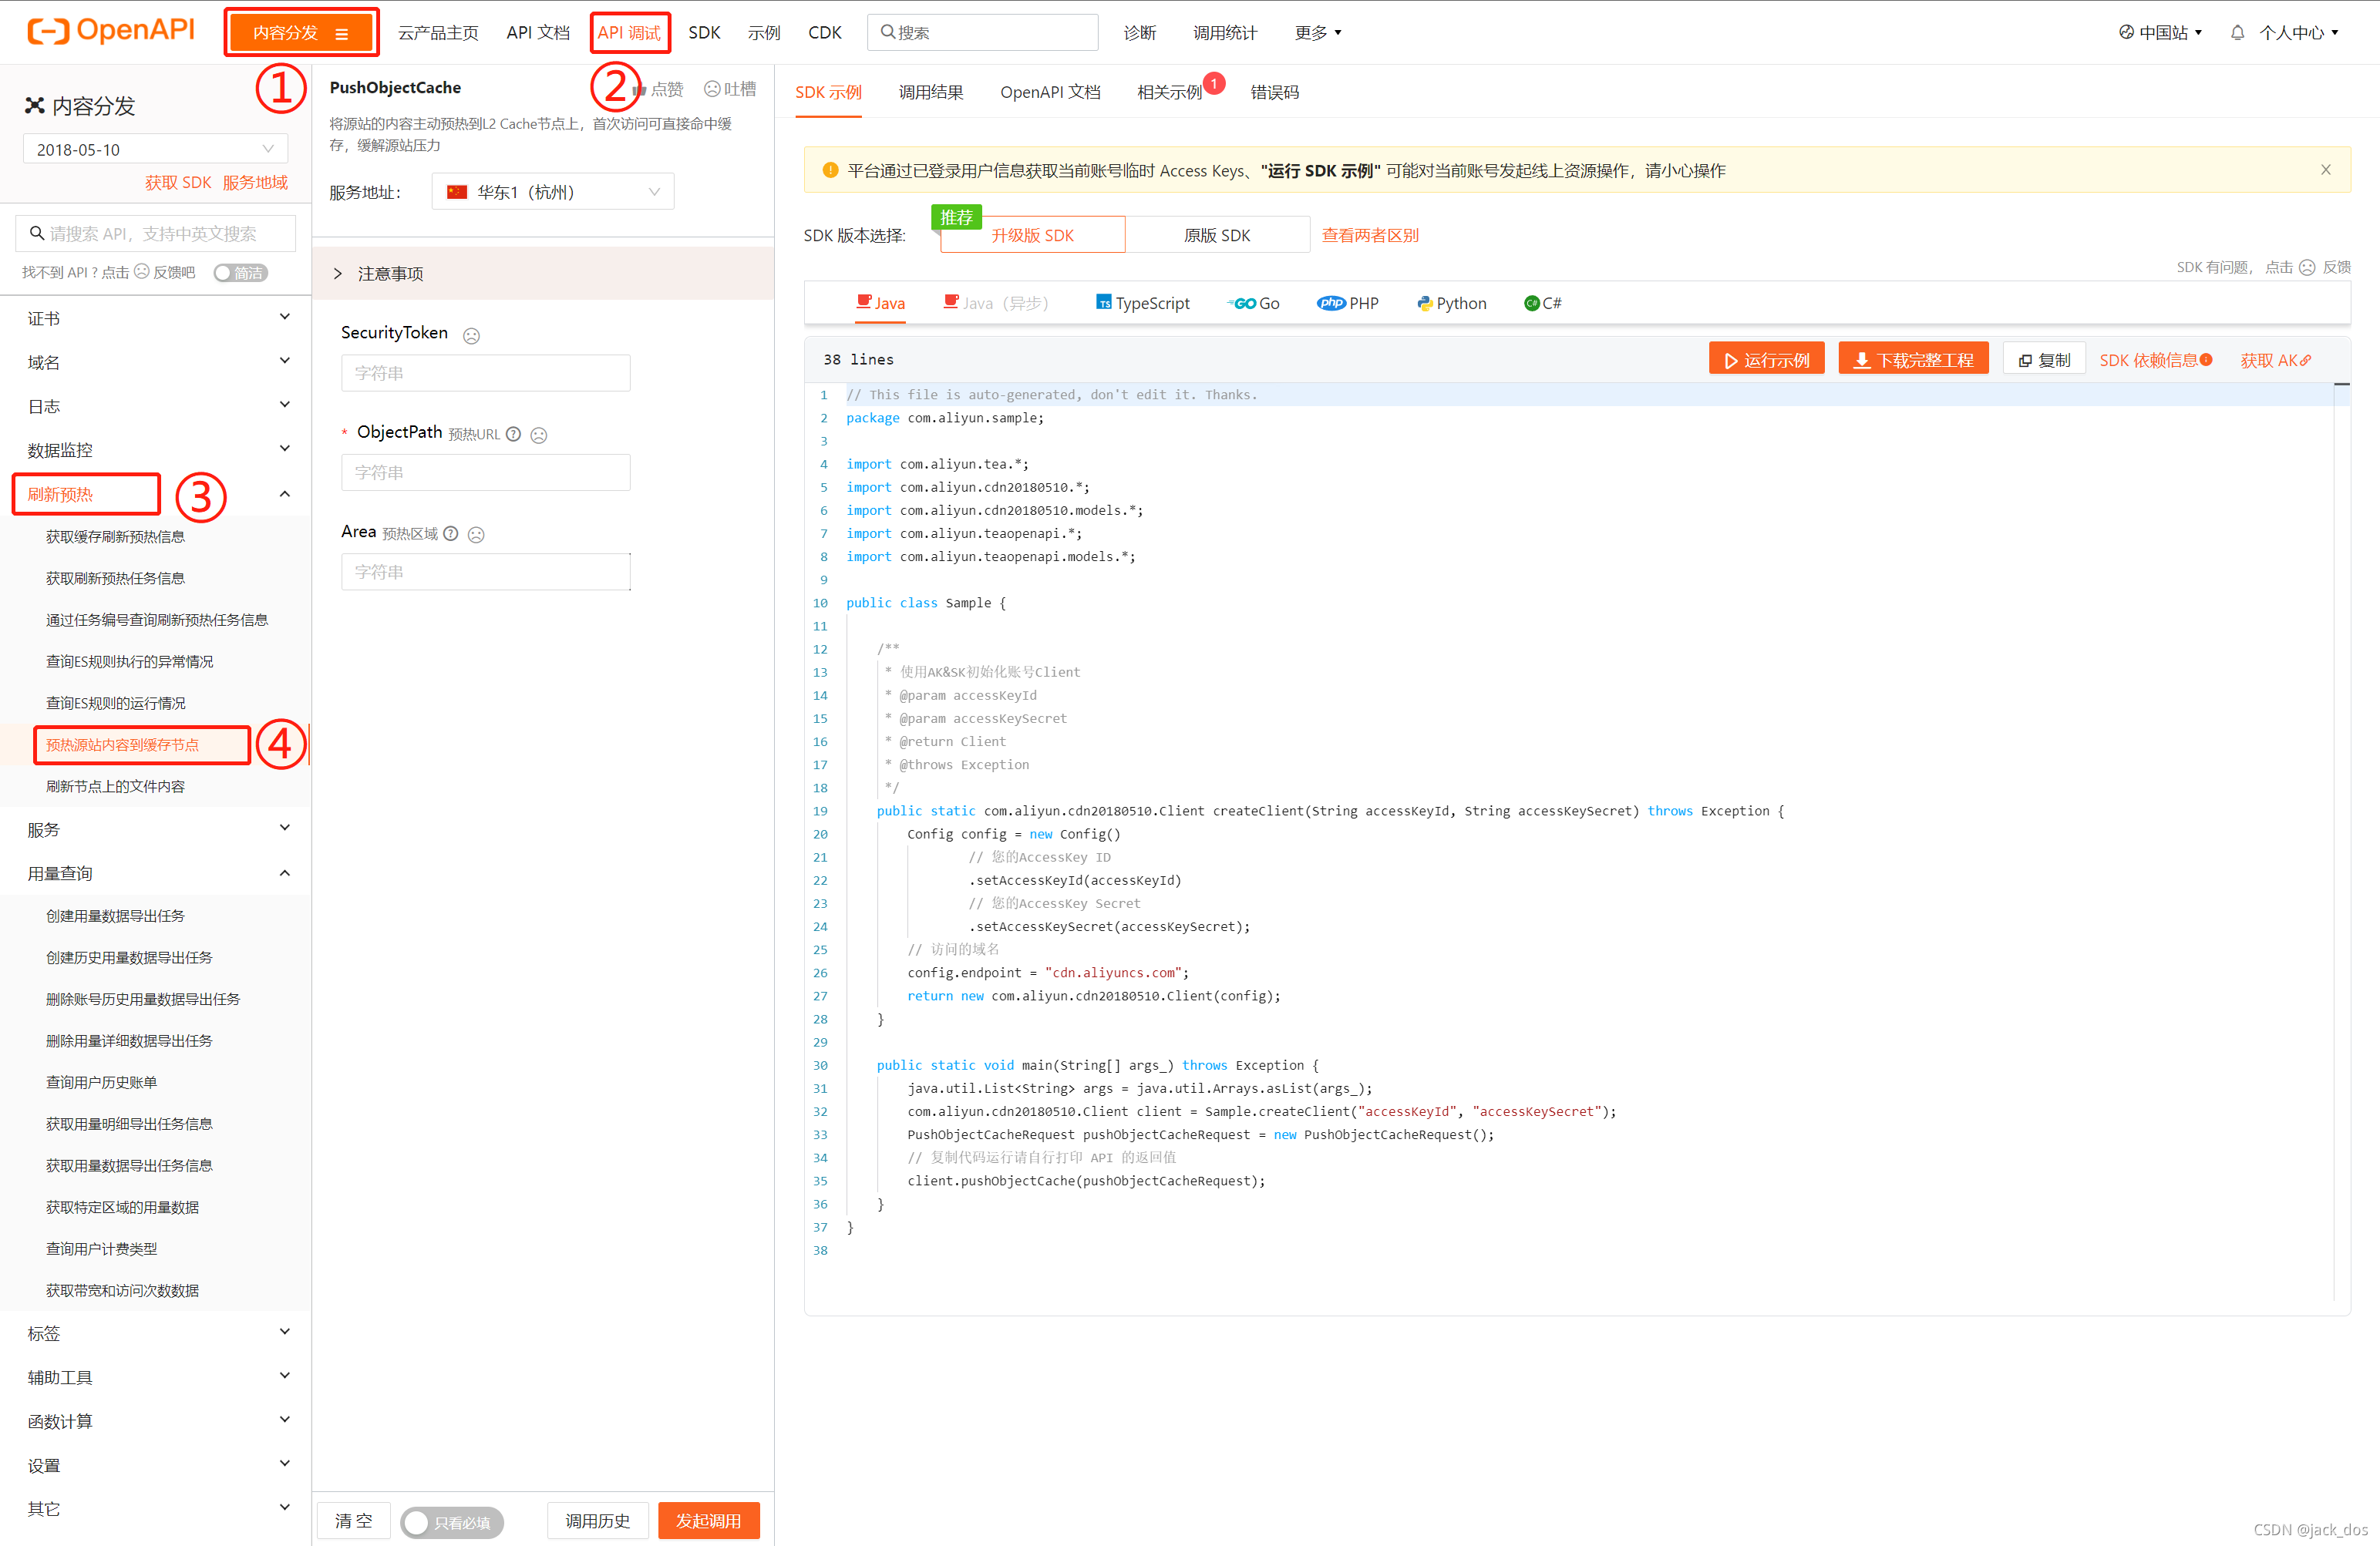The height and width of the screenshot is (1546, 2380).
Task: Click the ObjectPath input field
Action: [485, 472]
